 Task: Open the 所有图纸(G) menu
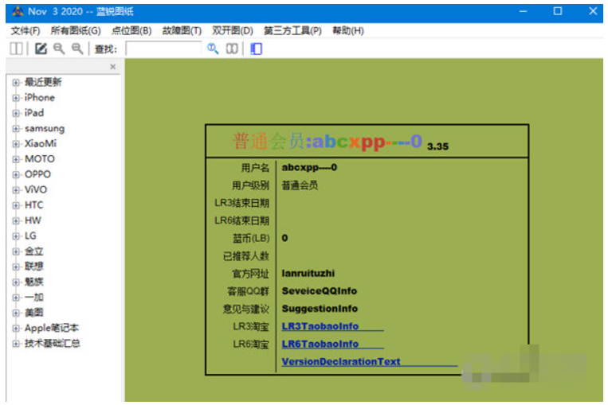pos(76,30)
